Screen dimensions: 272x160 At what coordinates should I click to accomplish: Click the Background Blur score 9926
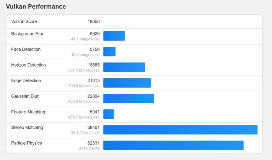pyautogui.click(x=95, y=34)
